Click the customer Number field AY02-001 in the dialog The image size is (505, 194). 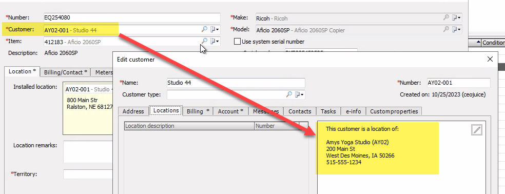459,83
